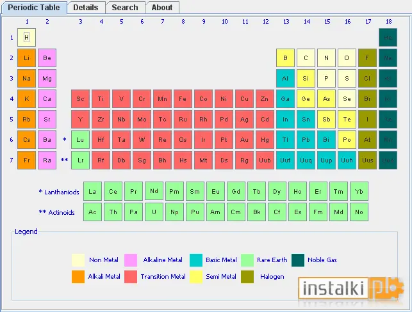Select the Silver (Ag) element
This screenshot has height=312, width=412.
pyautogui.click(x=244, y=120)
